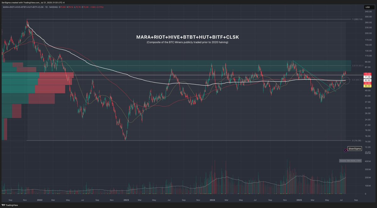Screen dimensions: 377x208
Task: Click the lightning avatar icon beside @serSigma
Action: click(x=346, y=150)
